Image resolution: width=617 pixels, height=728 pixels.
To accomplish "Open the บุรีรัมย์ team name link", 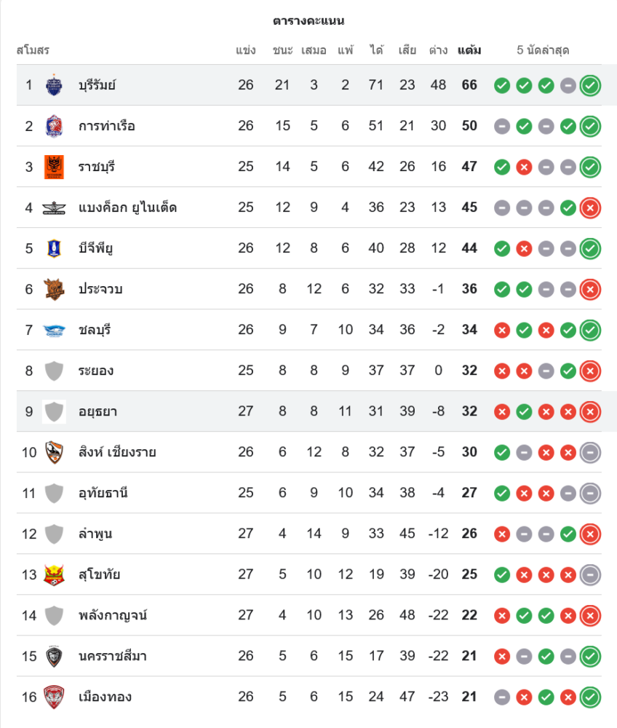I will click(x=97, y=85).
